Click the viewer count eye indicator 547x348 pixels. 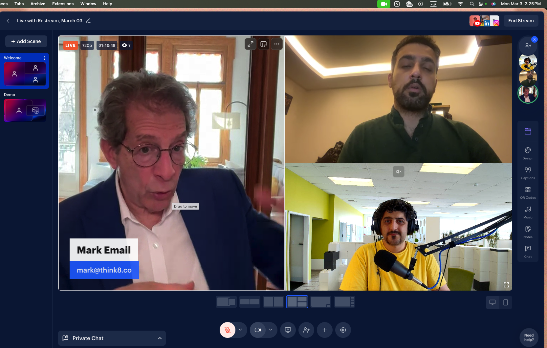126,45
